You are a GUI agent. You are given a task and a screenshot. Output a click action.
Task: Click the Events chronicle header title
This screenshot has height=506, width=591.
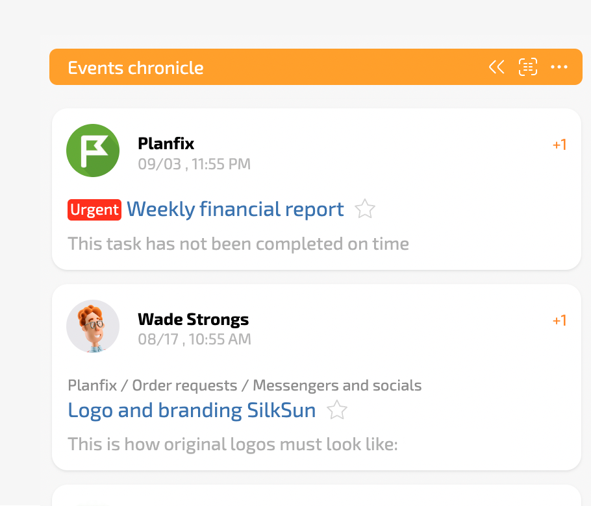[136, 68]
